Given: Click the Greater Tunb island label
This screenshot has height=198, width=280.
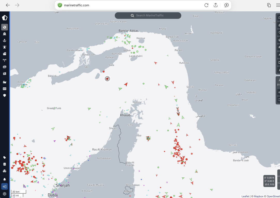Looking at the screenshot, I should click(54, 108).
